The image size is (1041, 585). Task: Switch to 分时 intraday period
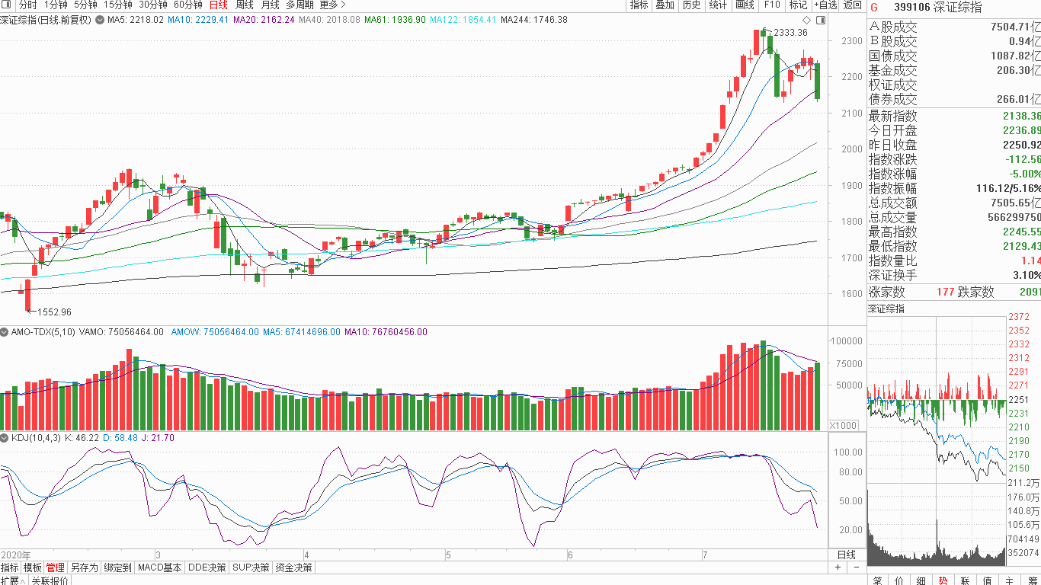(x=28, y=5)
